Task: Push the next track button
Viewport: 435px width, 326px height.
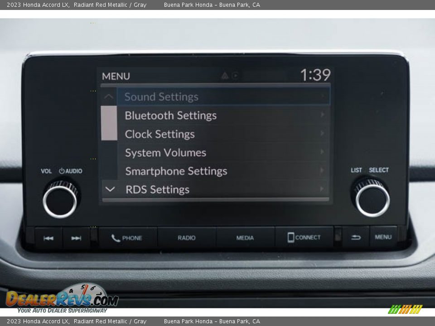Action: 76,238
